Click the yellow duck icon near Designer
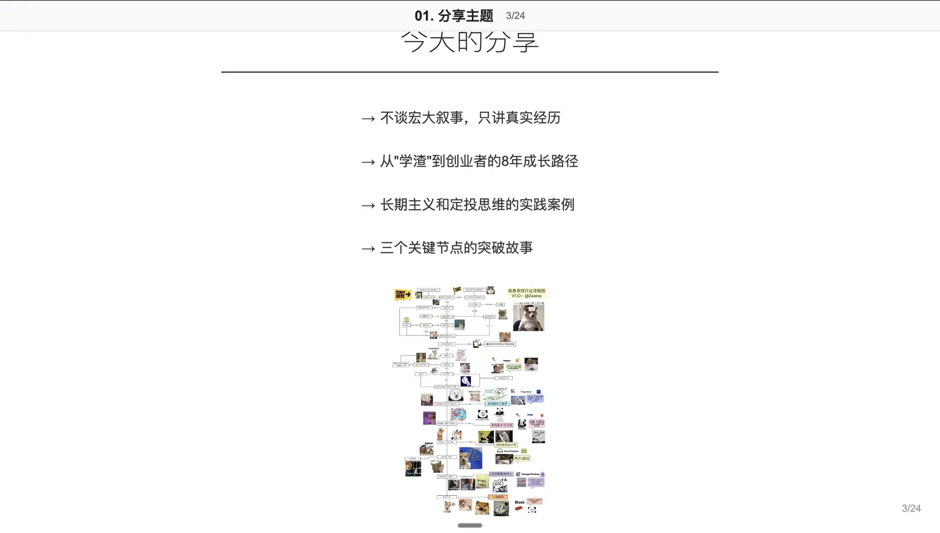This screenshot has height=533, width=940. 517,360
